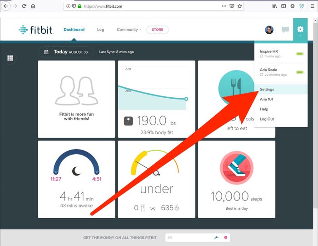Open the page actions three-dots menu

224,6
